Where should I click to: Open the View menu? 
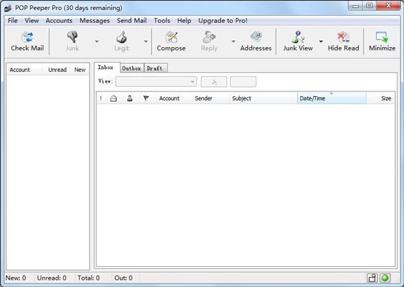click(32, 21)
